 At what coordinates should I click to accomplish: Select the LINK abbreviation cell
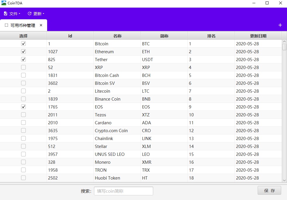[x=164, y=138]
